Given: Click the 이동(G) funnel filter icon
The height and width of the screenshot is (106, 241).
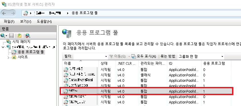Looking at the screenshot, I should 111,56.
